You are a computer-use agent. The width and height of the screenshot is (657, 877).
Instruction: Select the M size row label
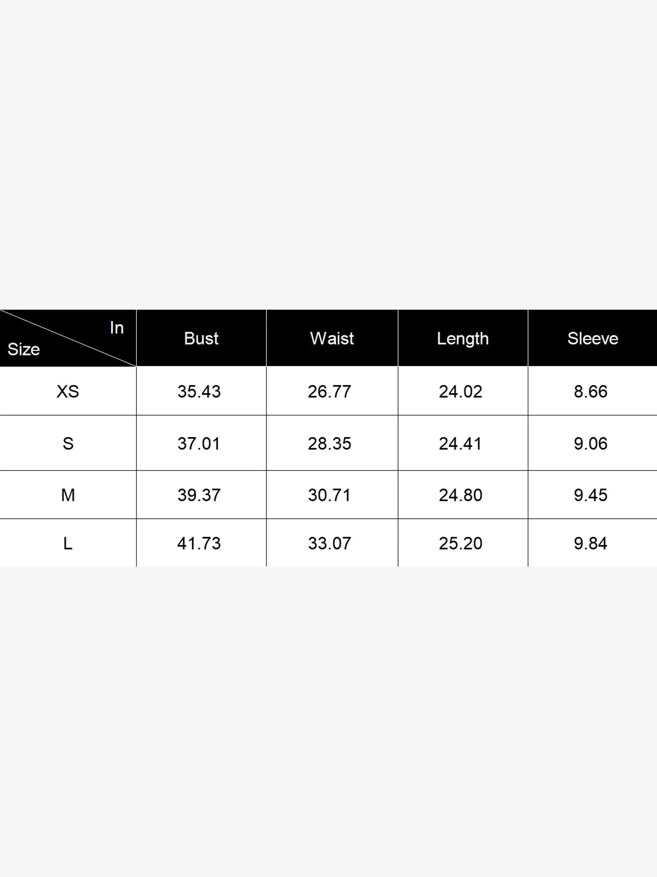tap(68, 495)
